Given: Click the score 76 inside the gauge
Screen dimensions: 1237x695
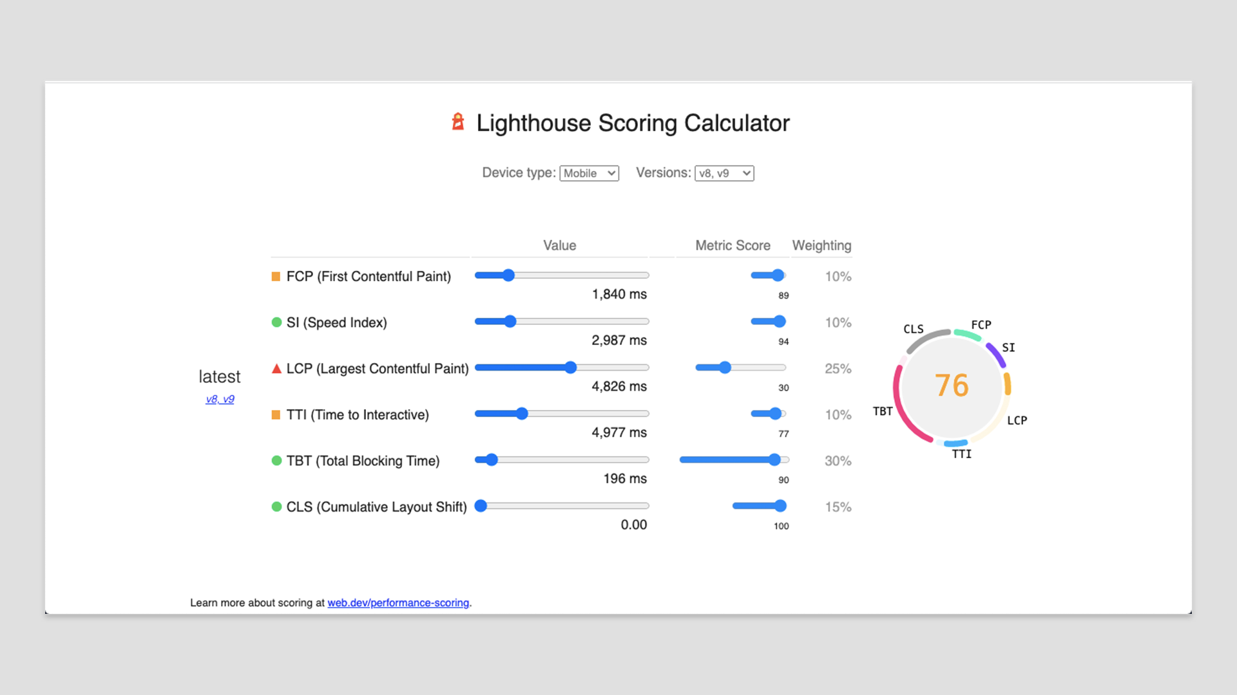Looking at the screenshot, I should click(952, 386).
